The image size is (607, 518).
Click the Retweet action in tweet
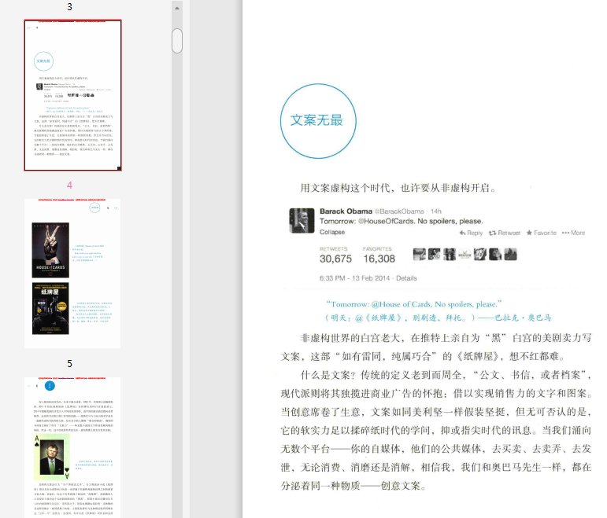505,233
